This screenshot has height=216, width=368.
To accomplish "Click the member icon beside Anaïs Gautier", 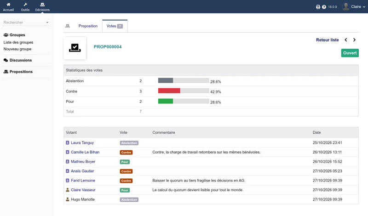I will (68, 171).
